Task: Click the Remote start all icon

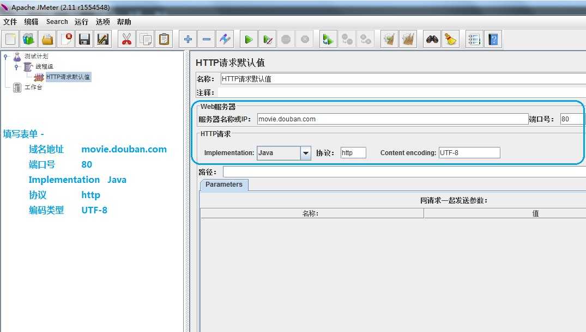Action: pyautogui.click(x=328, y=39)
